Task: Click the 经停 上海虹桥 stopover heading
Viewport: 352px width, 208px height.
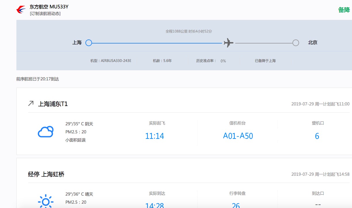Action: click(46, 174)
